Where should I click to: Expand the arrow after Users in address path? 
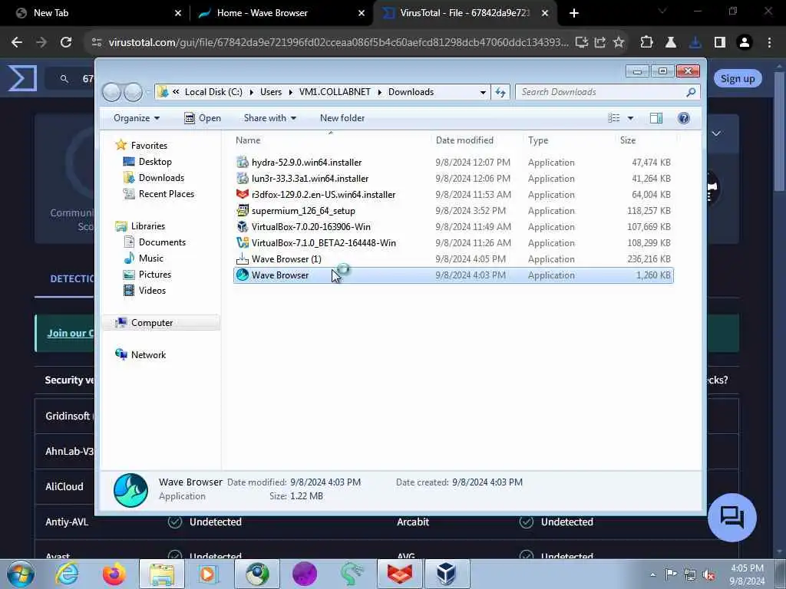coord(291,92)
